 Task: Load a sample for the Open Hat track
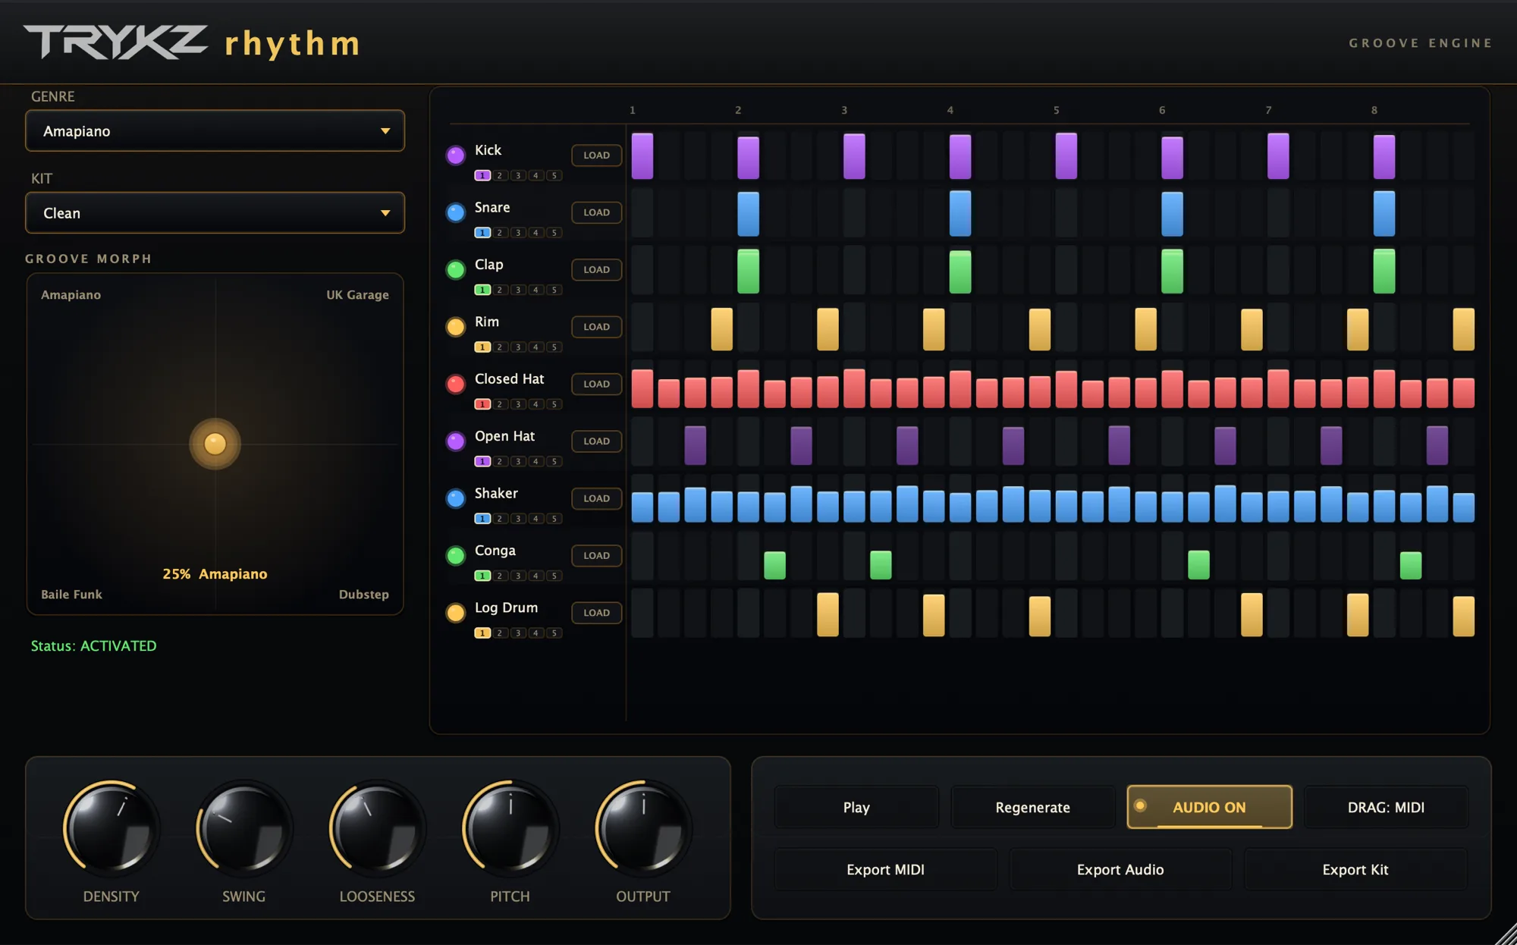[596, 441]
